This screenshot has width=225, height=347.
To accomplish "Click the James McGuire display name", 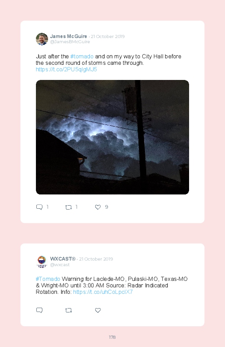I will (x=68, y=36).
